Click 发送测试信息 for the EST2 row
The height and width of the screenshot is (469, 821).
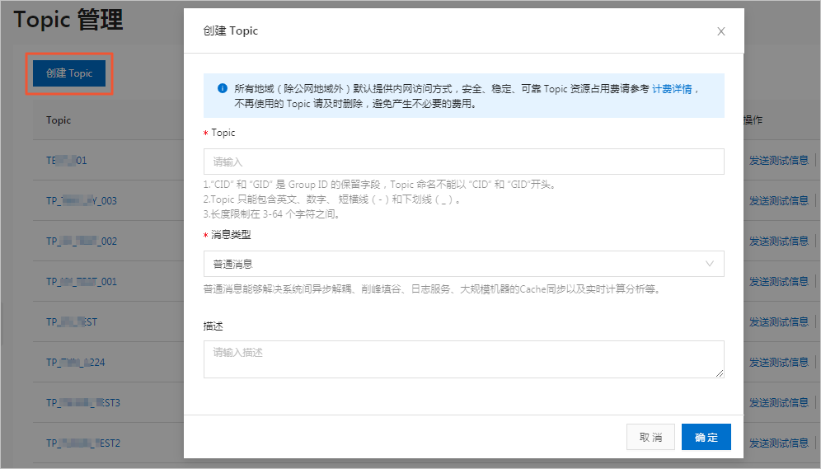pyautogui.click(x=779, y=443)
